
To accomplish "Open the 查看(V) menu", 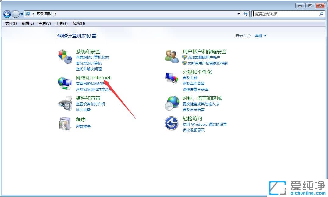I will (x=44, y=23).
